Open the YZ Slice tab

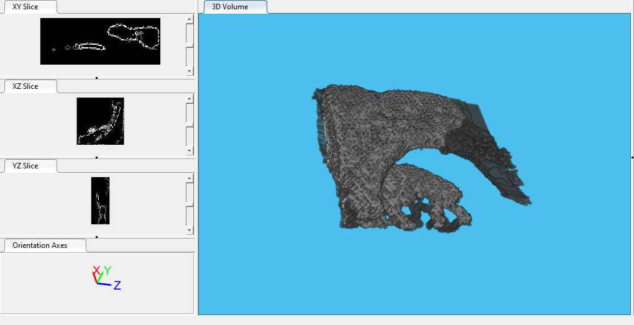[x=25, y=166]
